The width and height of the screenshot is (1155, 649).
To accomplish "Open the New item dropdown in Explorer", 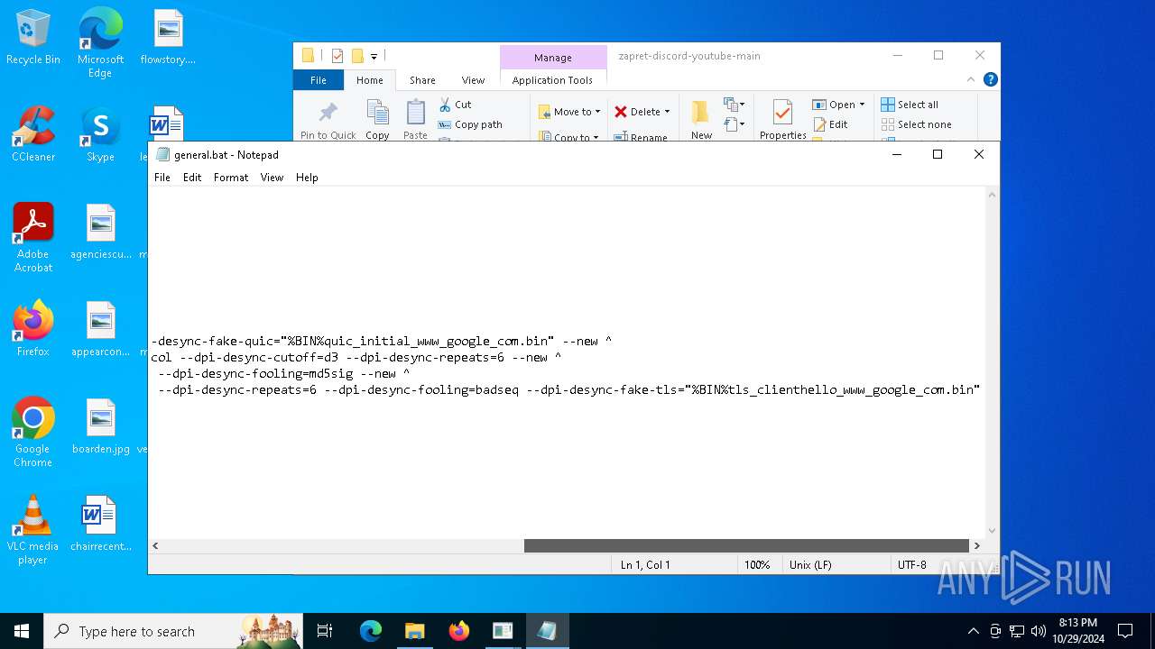I will (734, 105).
